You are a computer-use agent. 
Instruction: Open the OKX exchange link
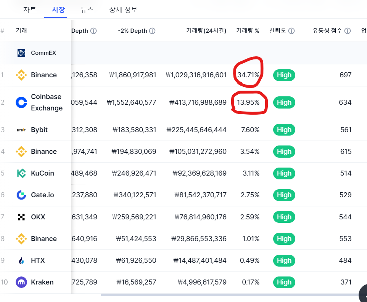point(38,217)
